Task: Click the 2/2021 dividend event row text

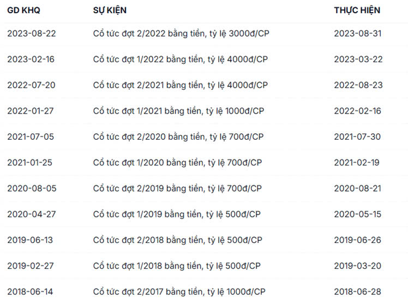Action: click(x=181, y=85)
